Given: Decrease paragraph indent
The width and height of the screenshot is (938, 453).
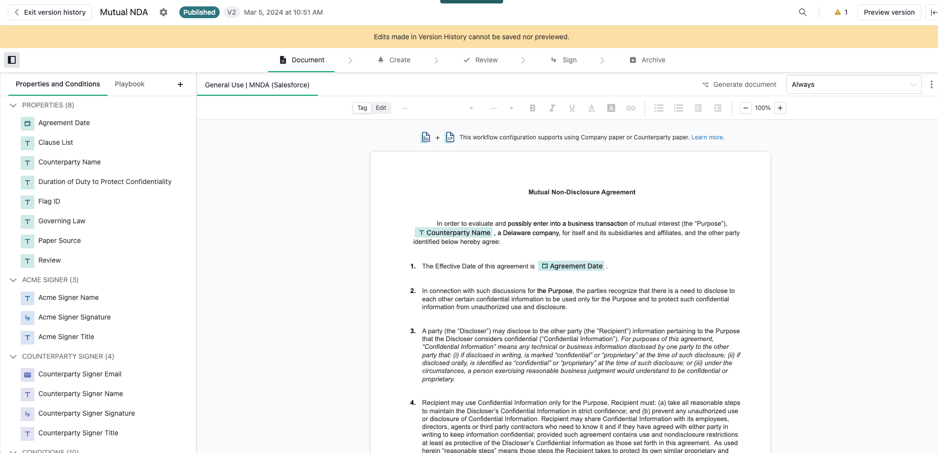Looking at the screenshot, I should pyautogui.click(x=698, y=108).
